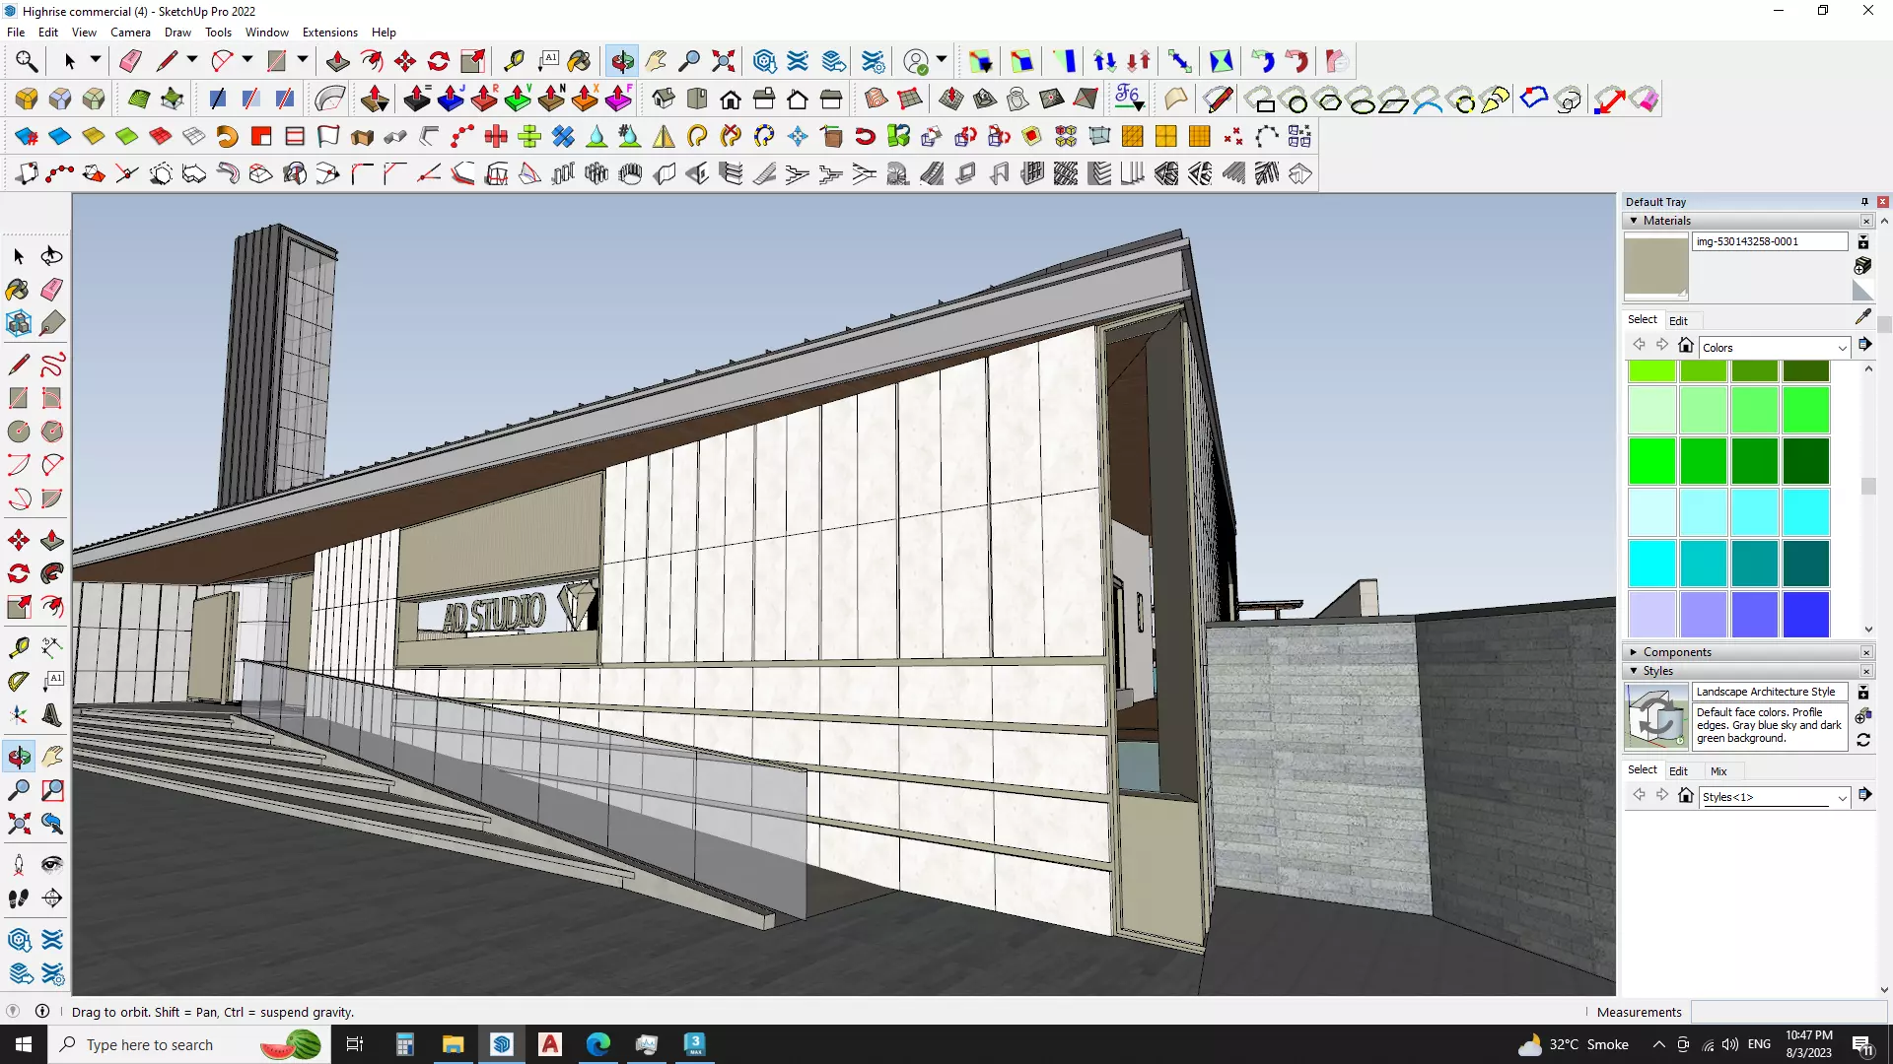1893x1064 pixels.
Task: Click Create Material icon in Materials panel
Action: [1862, 266]
